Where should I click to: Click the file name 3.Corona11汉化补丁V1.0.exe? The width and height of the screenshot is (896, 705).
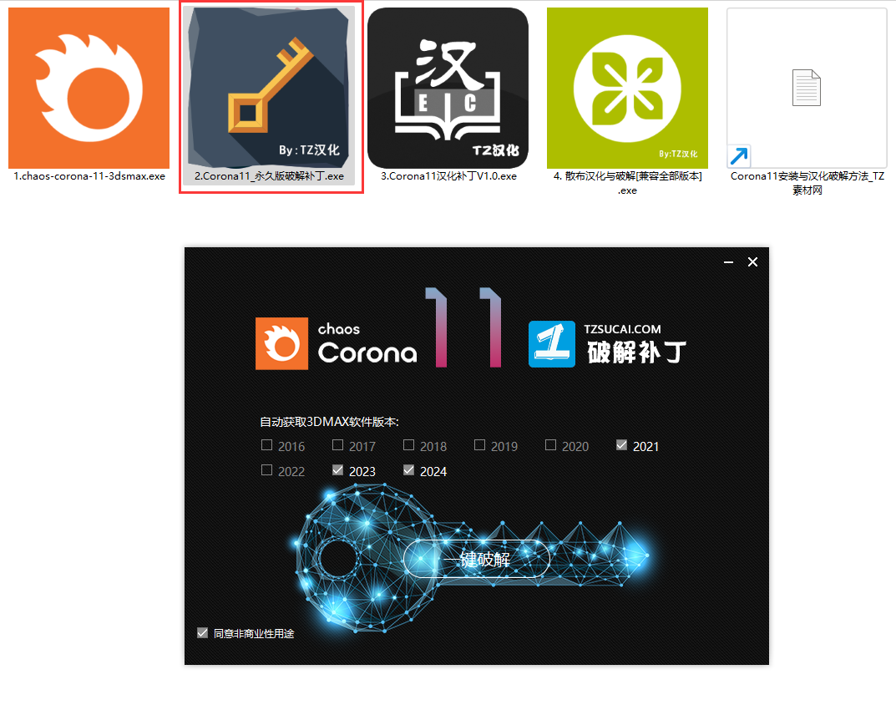pyautogui.click(x=448, y=176)
